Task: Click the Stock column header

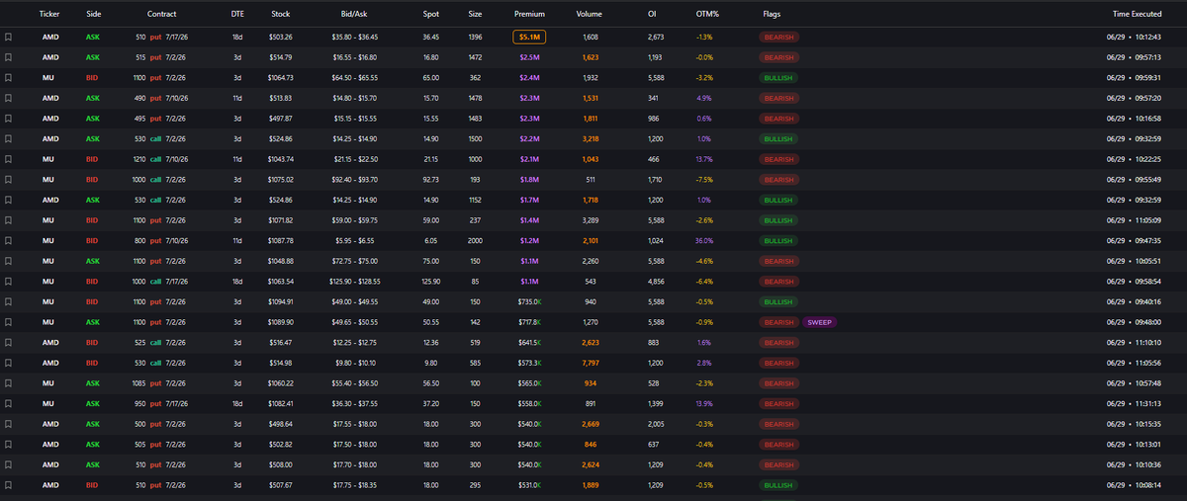Action: pos(281,14)
